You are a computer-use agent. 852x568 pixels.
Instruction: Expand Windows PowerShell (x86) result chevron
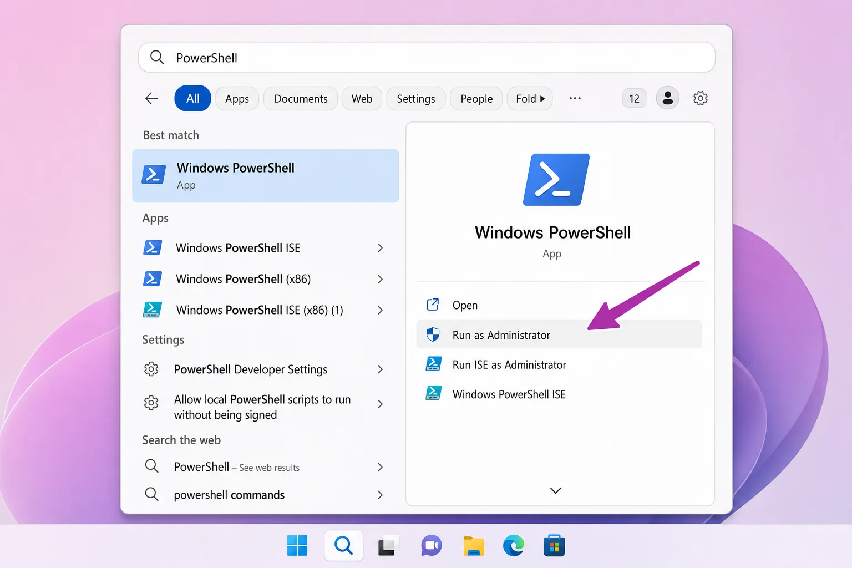coord(380,279)
